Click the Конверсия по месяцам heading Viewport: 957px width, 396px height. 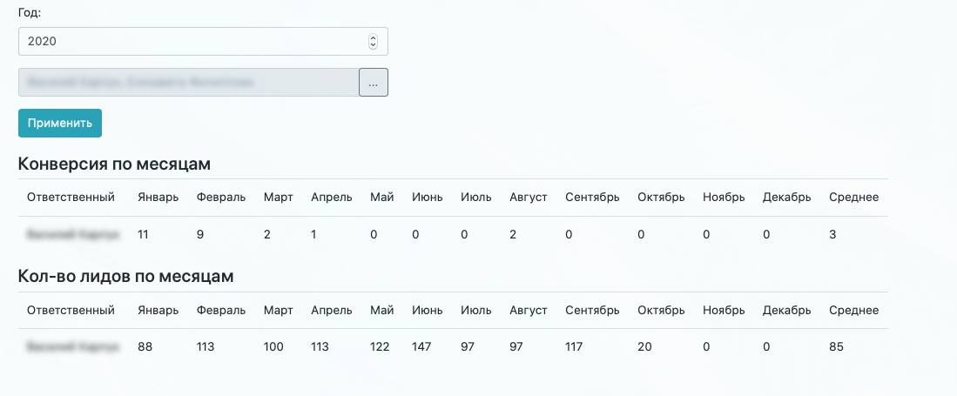pyautogui.click(x=115, y=164)
